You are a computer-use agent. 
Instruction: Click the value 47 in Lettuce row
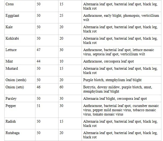click(39, 50)
